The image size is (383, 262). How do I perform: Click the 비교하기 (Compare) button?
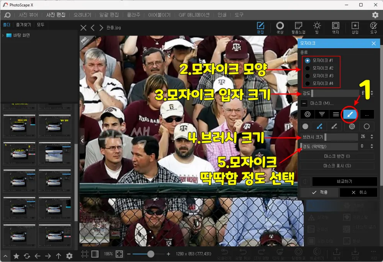pyautogui.click(x=344, y=181)
